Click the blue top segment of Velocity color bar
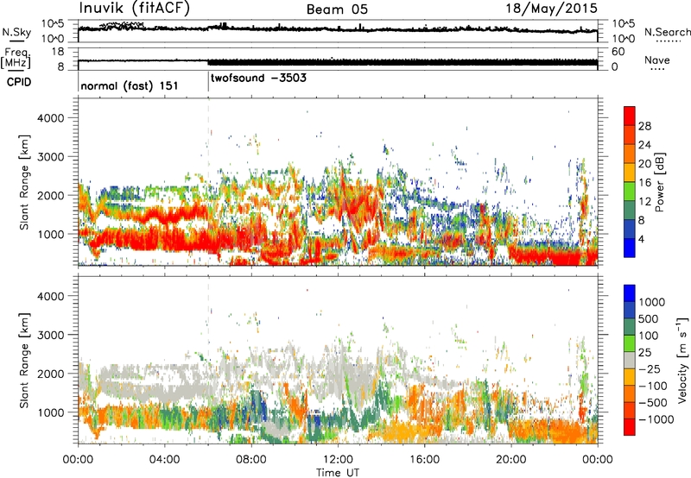Image resolution: width=691 pixels, height=478 pixels. (630, 292)
